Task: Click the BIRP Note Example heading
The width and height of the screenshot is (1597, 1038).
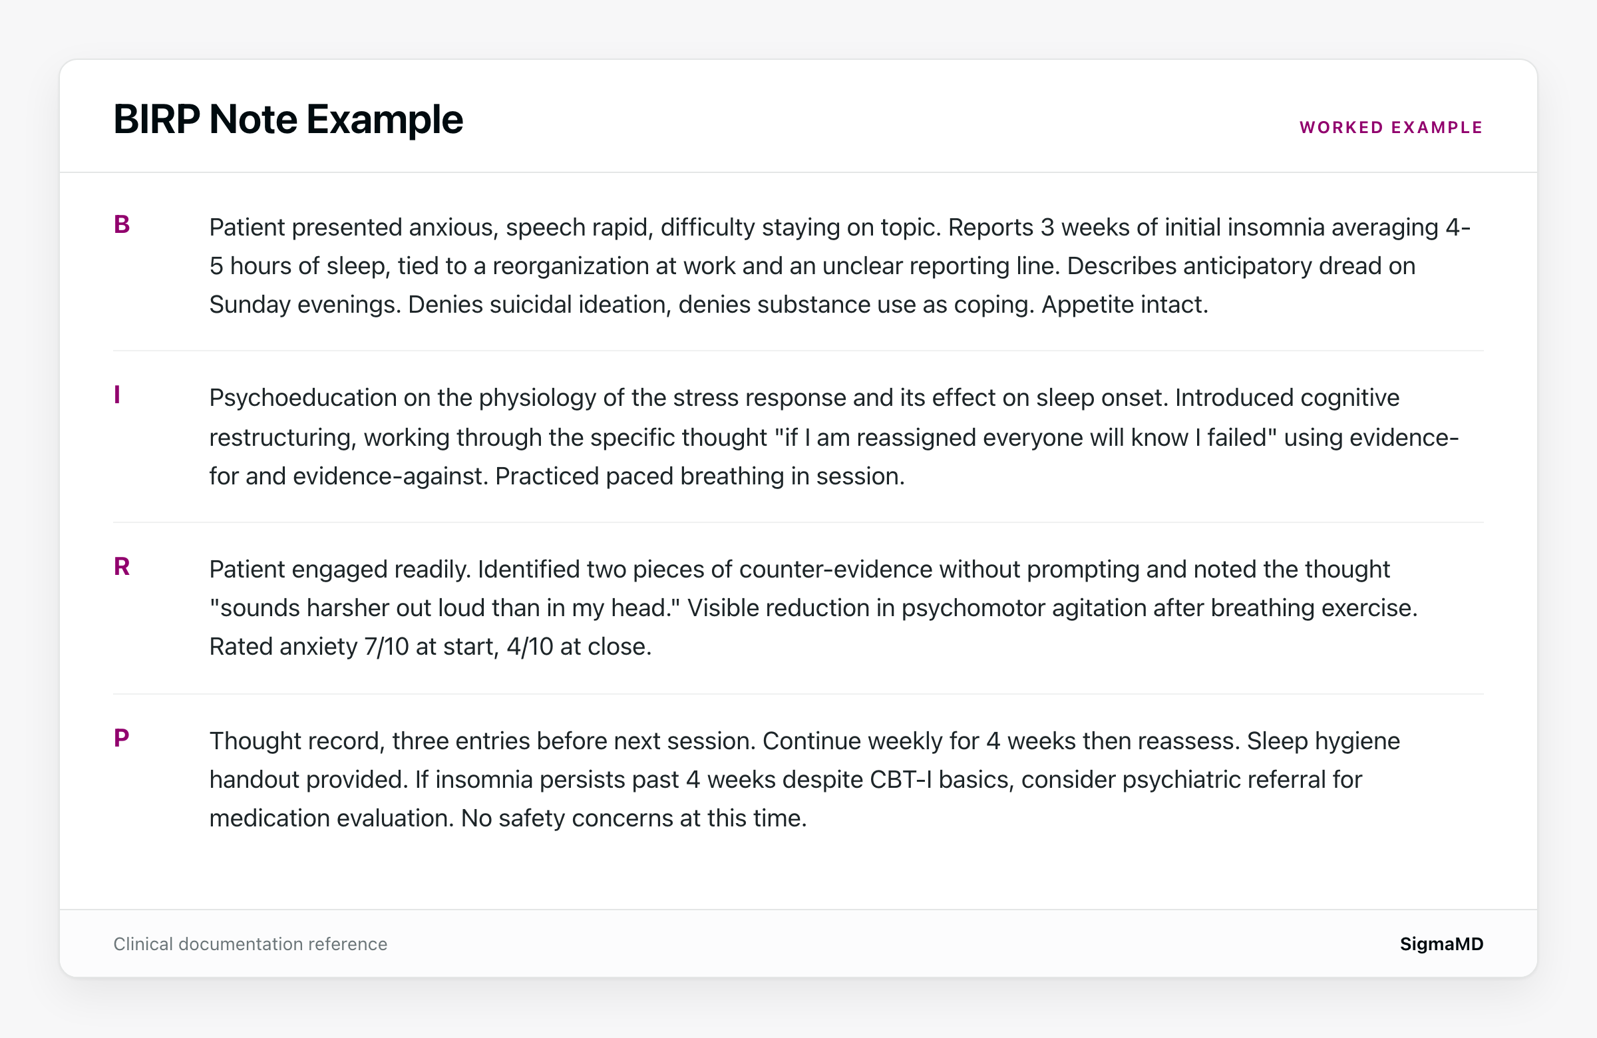Action: [x=288, y=119]
